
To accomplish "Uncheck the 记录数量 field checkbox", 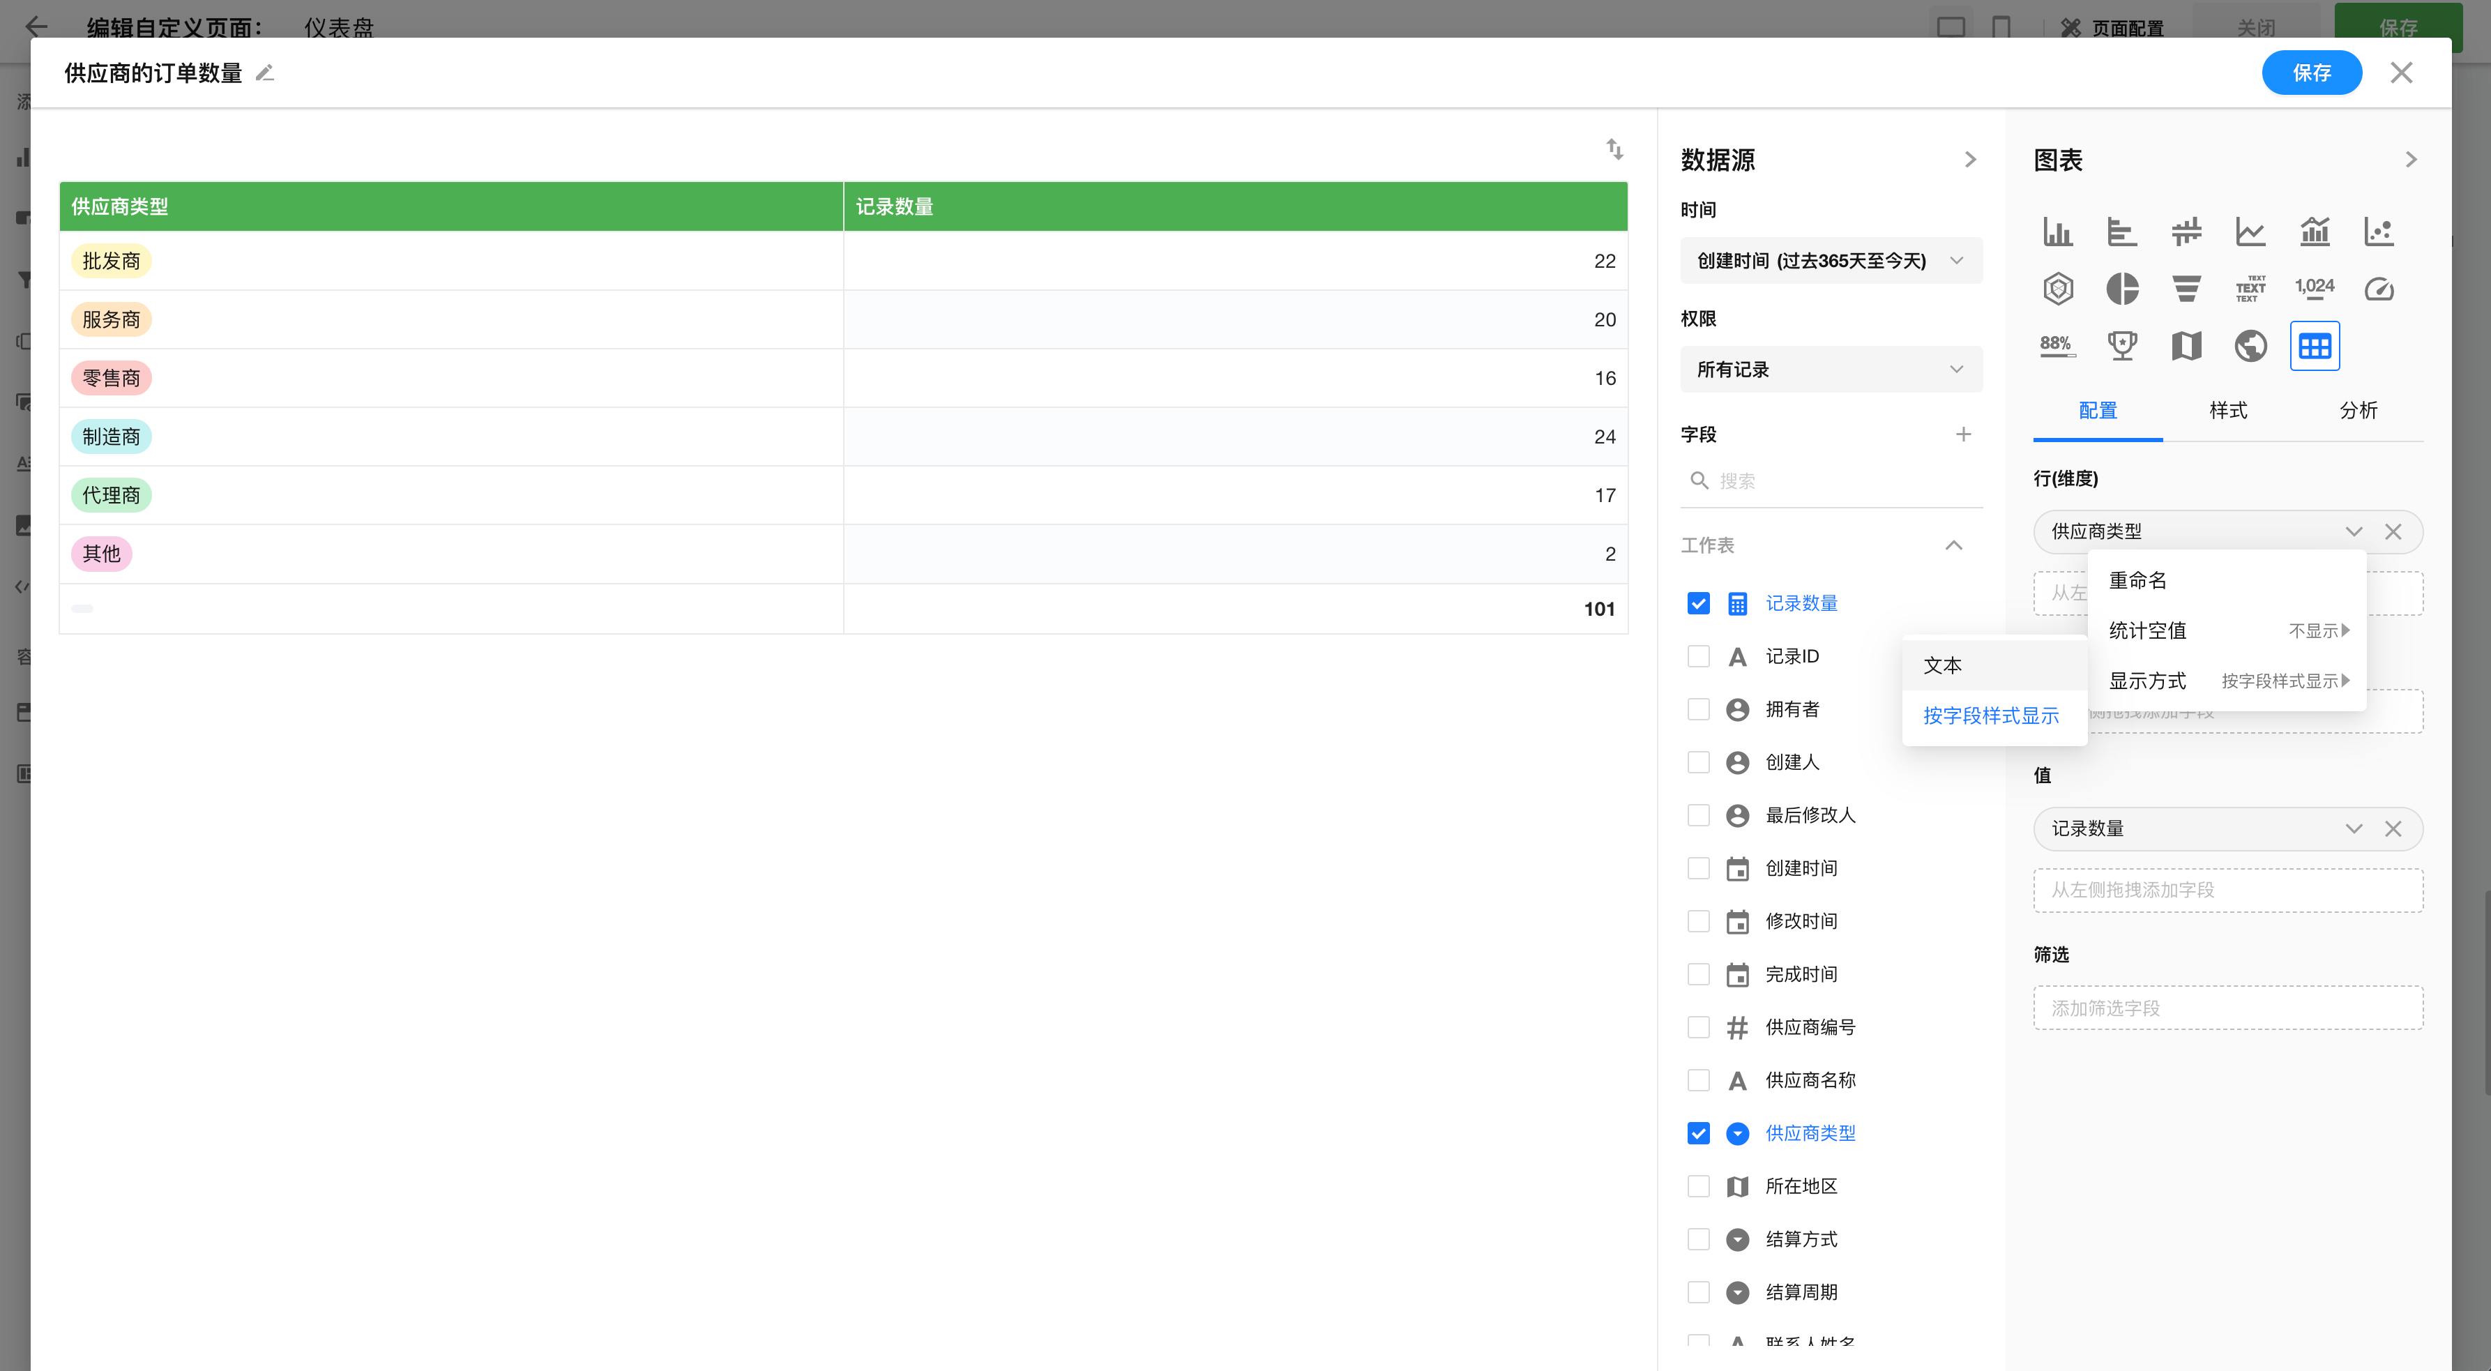I will (1698, 603).
